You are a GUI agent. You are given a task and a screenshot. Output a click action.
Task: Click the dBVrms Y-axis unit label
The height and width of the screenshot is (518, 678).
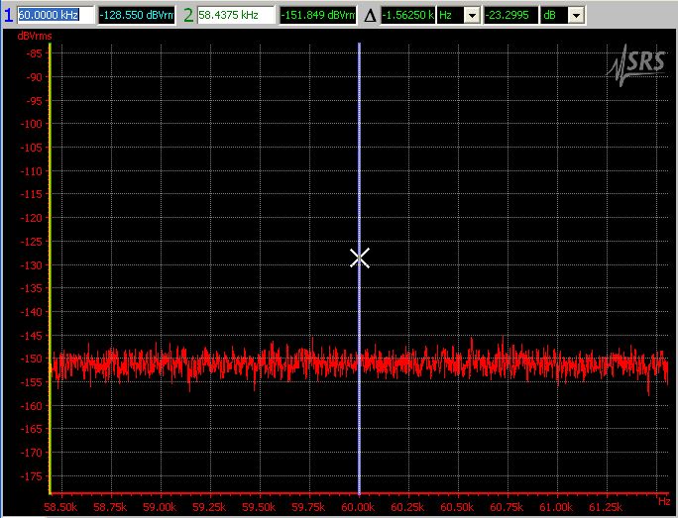[35, 36]
